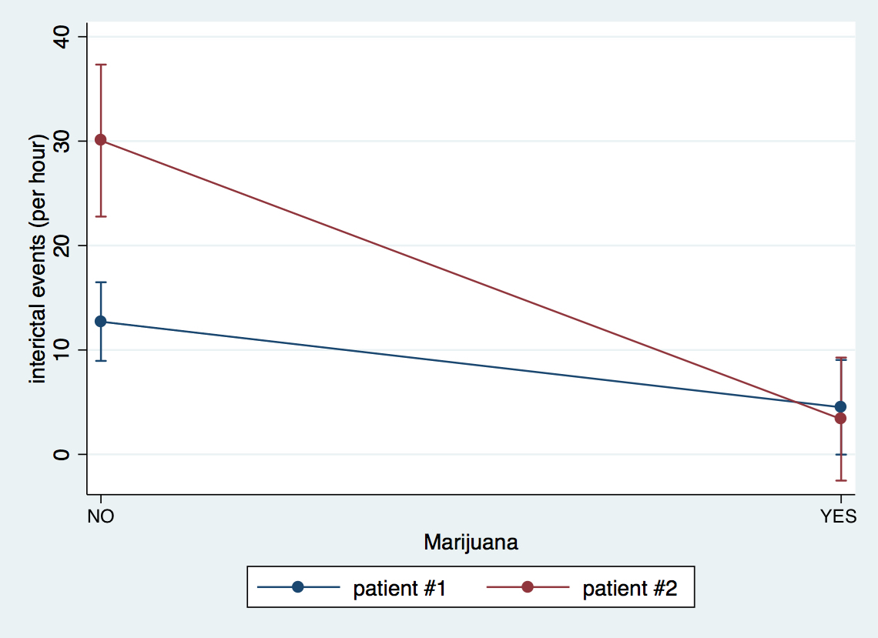
Task: Click top error bar cap of patient #2 at NO
Action: 100,65
